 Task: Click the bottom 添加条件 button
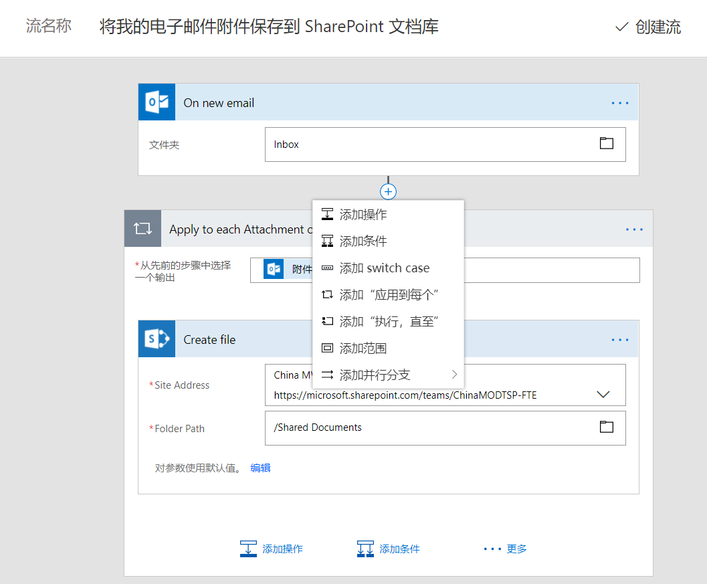click(x=389, y=549)
